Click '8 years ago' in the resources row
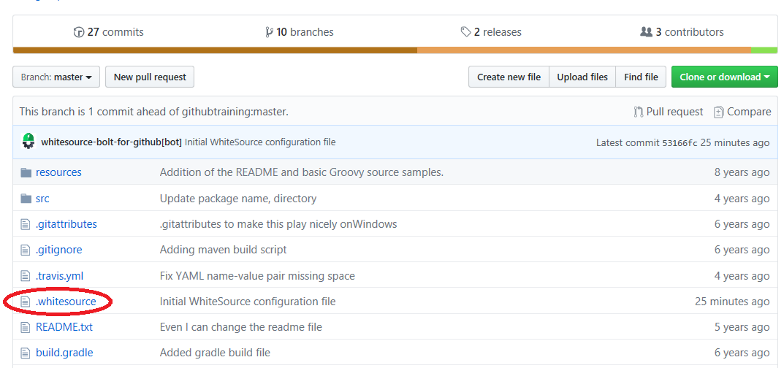 [742, 172]
